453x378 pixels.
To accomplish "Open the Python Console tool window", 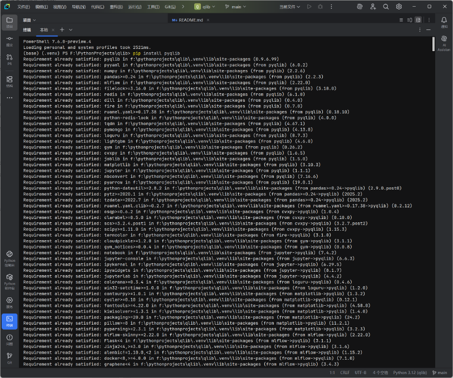I will 9,258.
